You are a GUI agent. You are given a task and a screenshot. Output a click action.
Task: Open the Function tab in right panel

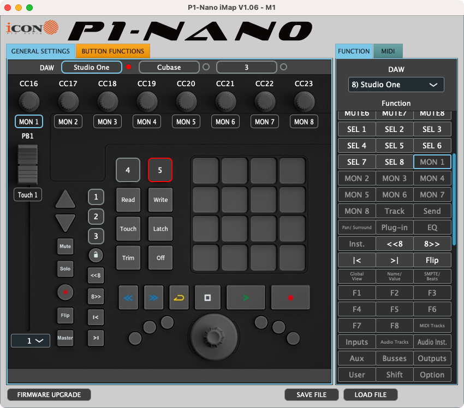(354, 51)
